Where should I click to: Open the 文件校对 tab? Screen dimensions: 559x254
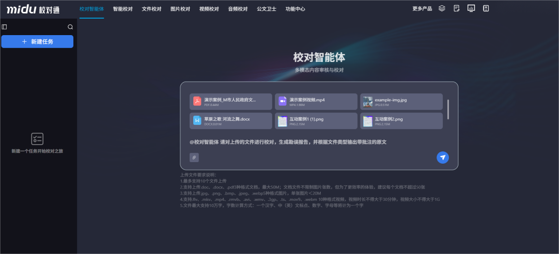[x=151, y=9]
